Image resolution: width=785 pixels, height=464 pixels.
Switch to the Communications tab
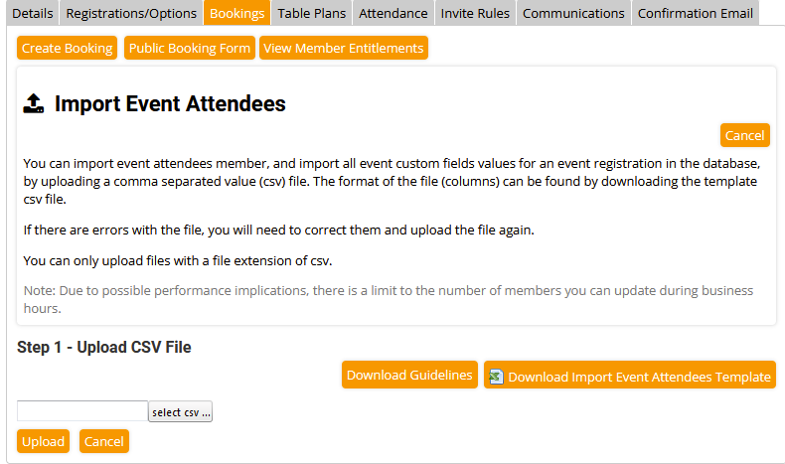tap(573, 13)
